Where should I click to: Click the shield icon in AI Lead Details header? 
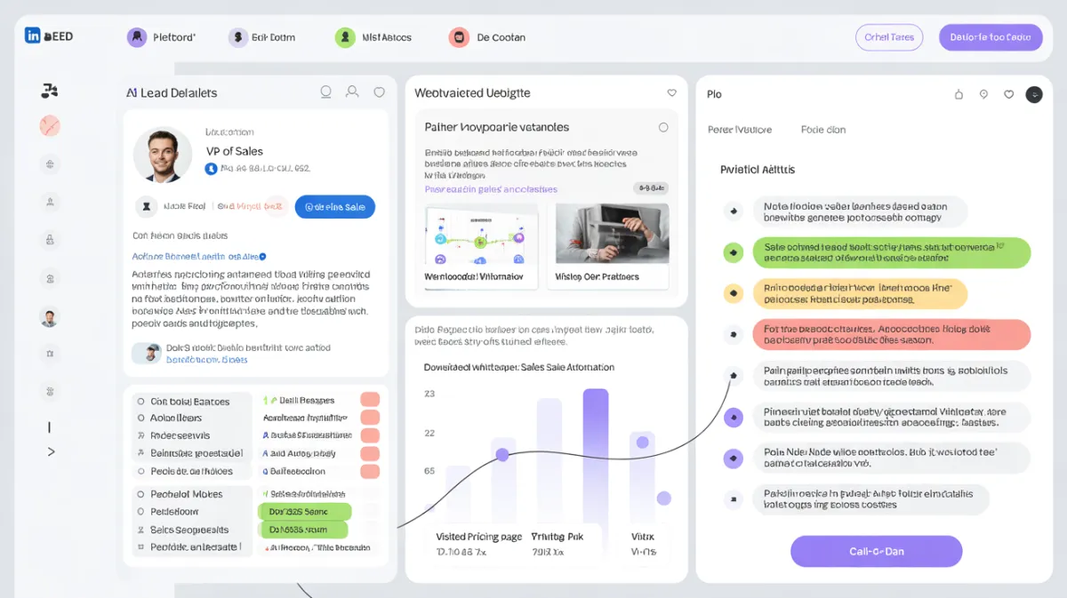click(x=379, y=92)
